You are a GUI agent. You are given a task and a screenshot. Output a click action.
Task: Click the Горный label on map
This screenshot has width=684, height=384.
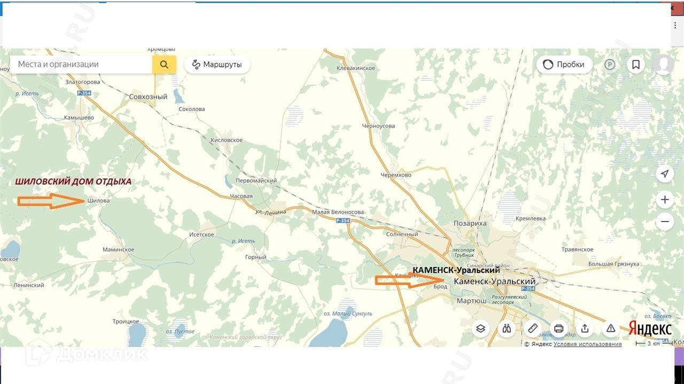point(255,257)
